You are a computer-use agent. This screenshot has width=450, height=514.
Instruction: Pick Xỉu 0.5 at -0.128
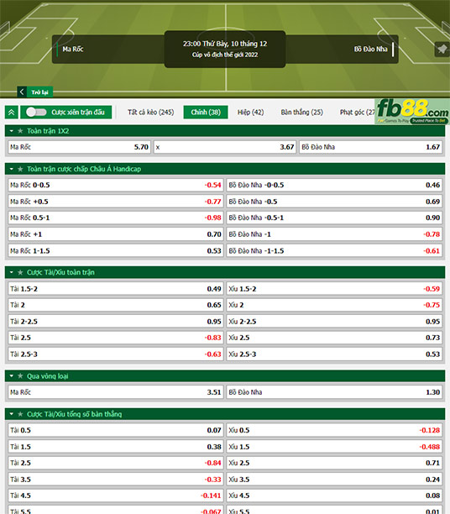334,430
